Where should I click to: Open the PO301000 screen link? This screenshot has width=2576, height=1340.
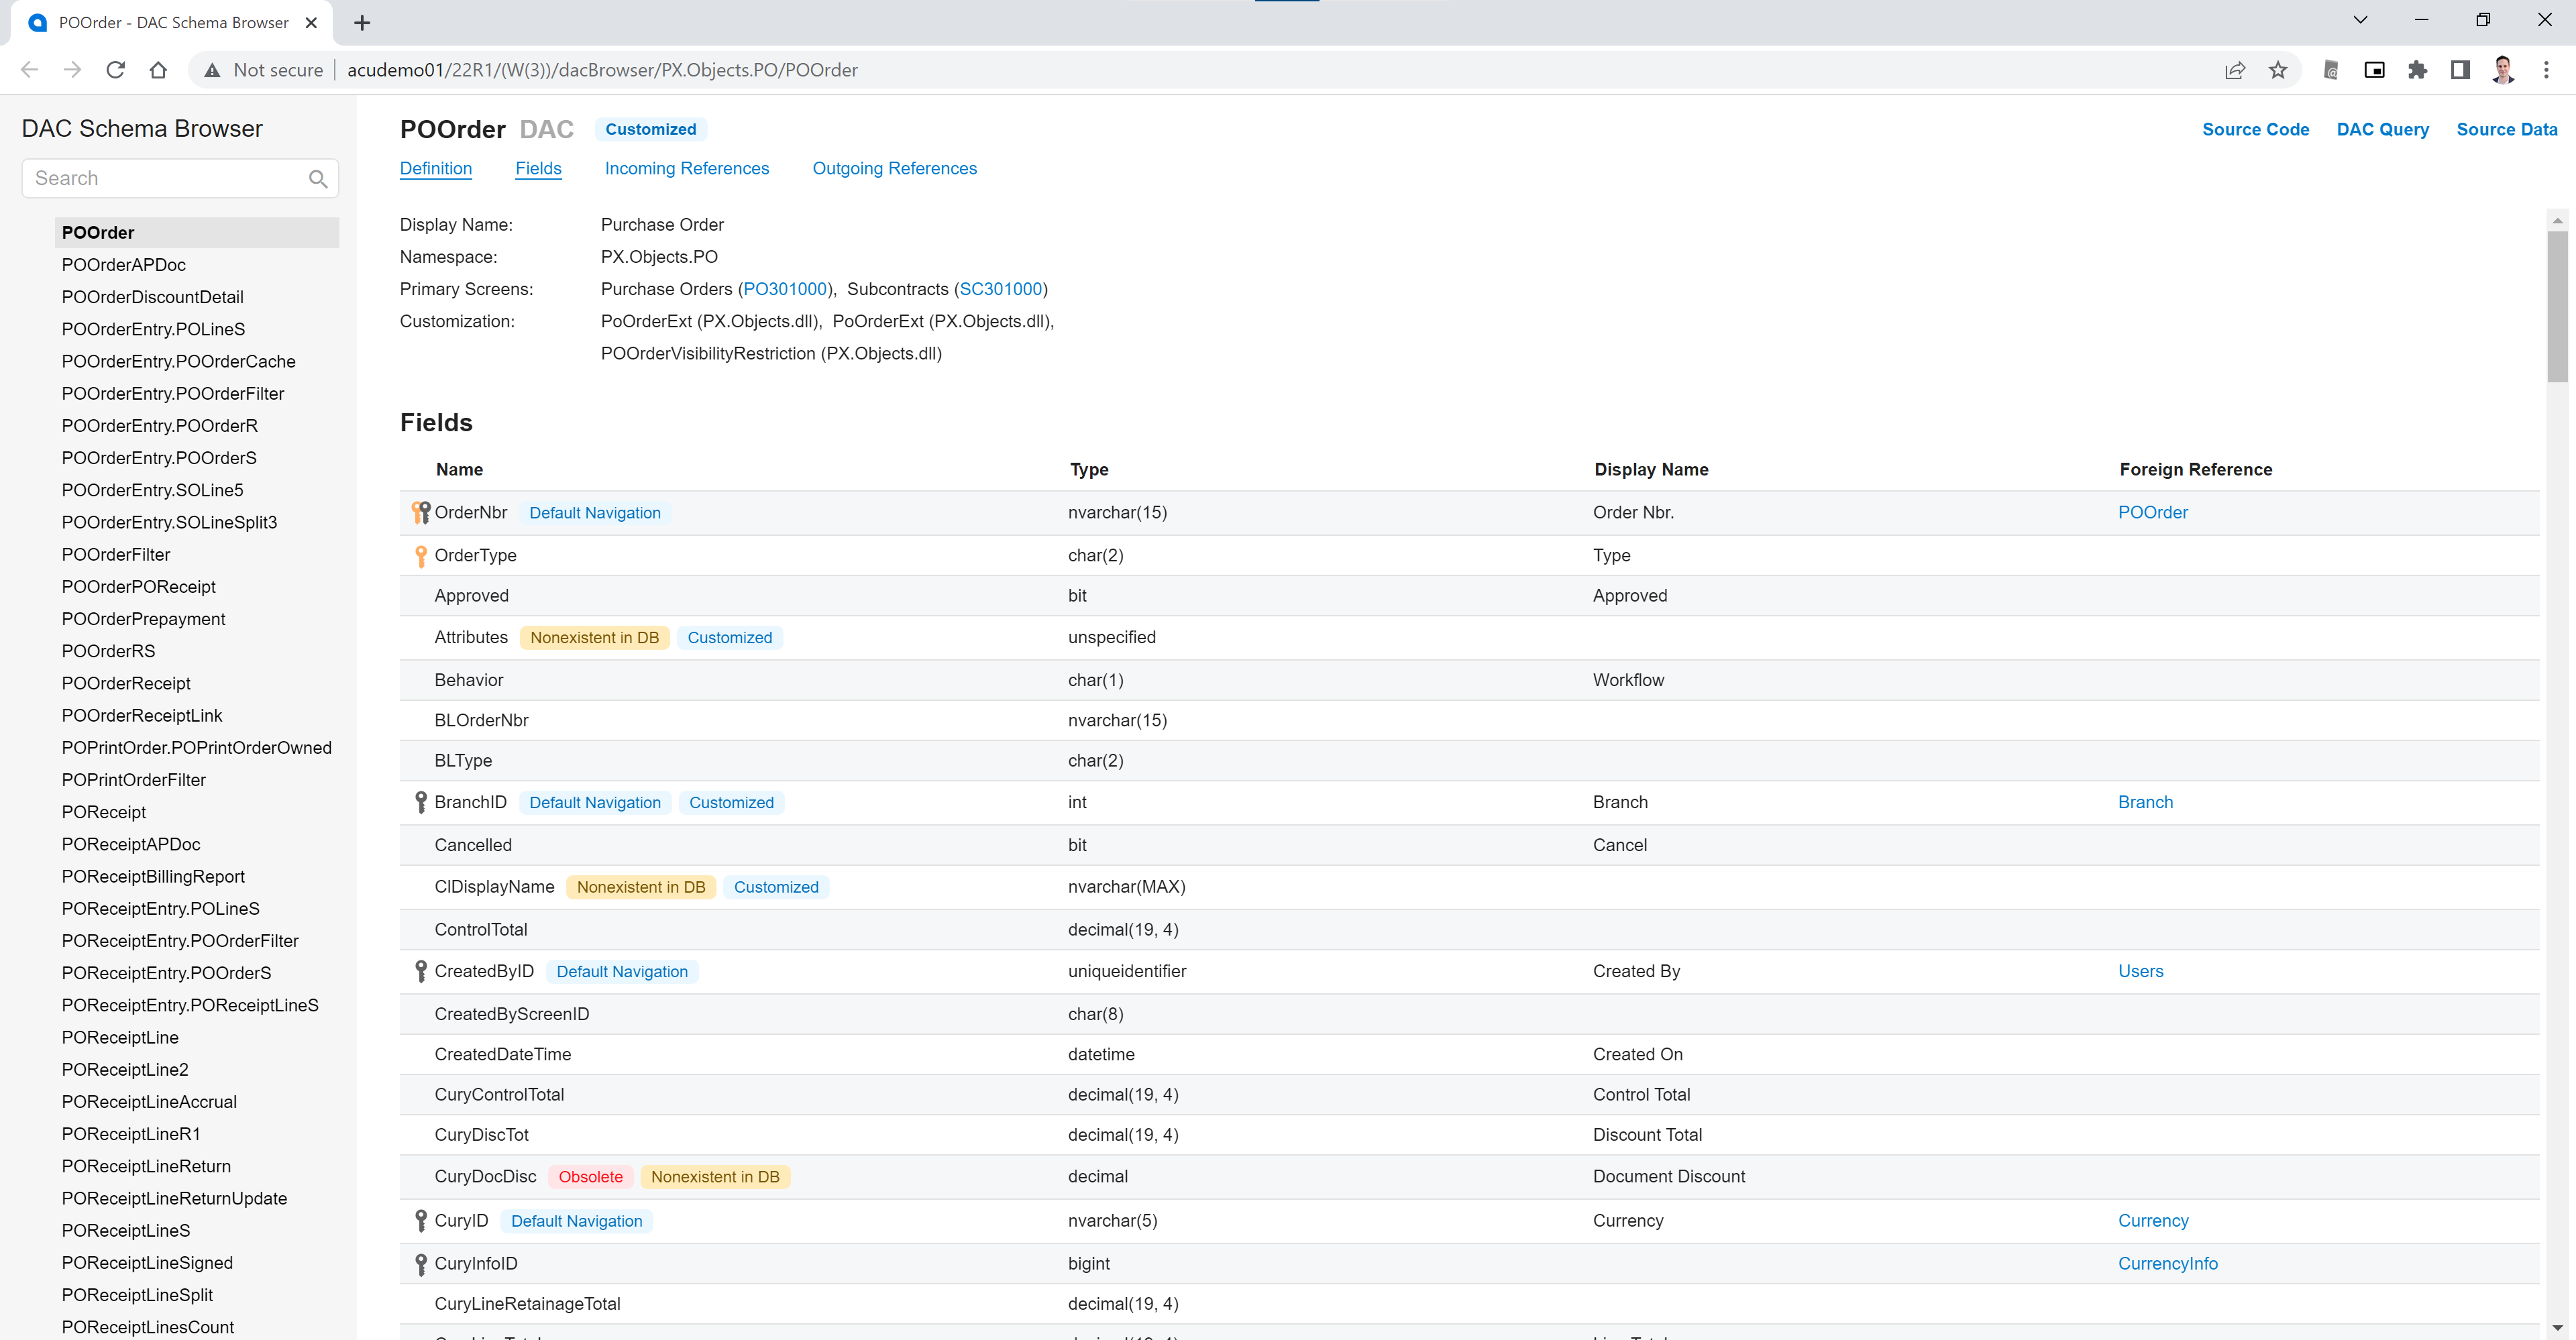coord(785,289)
